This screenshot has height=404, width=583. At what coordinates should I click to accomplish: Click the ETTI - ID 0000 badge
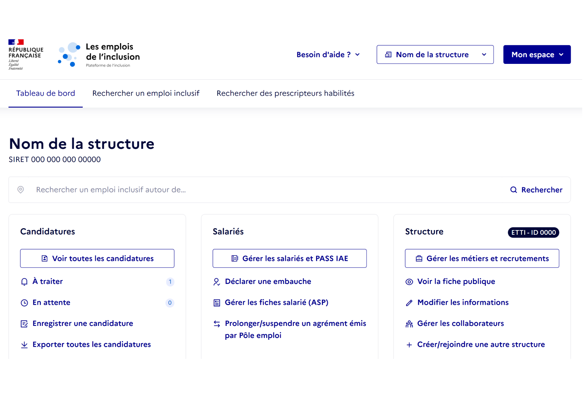533,232
